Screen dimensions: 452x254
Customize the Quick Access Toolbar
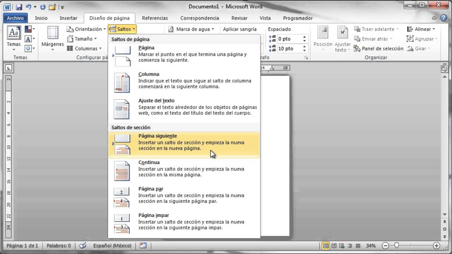click(62, 7)
